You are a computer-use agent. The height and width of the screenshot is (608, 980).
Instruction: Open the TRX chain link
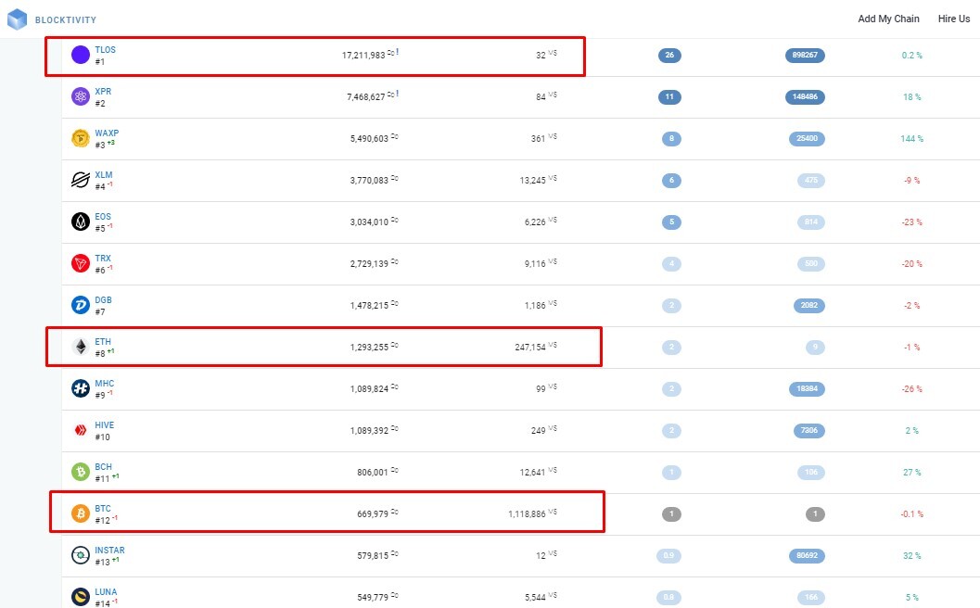103,258
